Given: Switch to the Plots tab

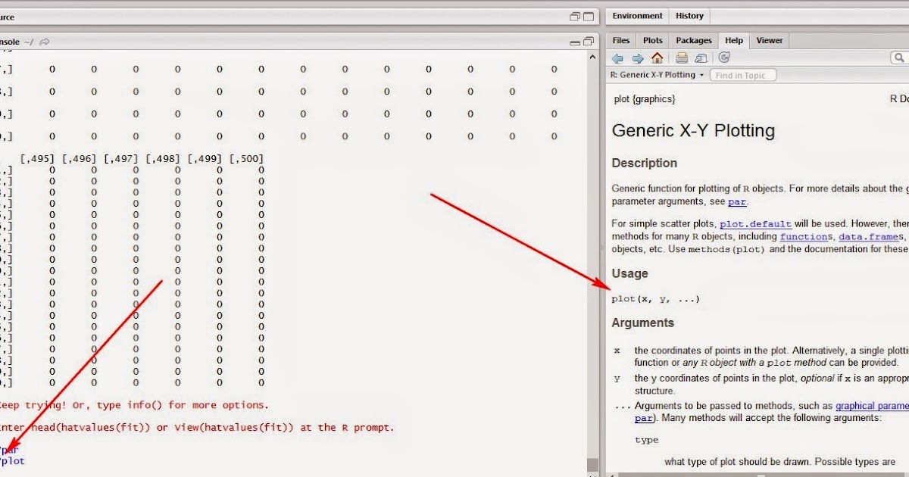Looking at the screenshot, I should (652, 40).
